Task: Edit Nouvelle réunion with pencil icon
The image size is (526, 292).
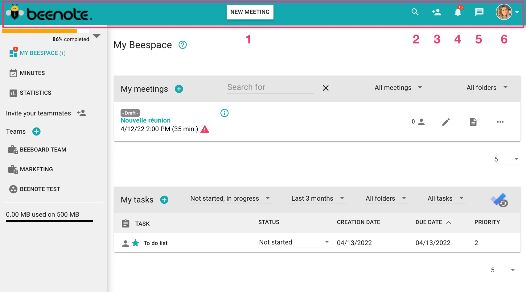Action: pos(446,122)
